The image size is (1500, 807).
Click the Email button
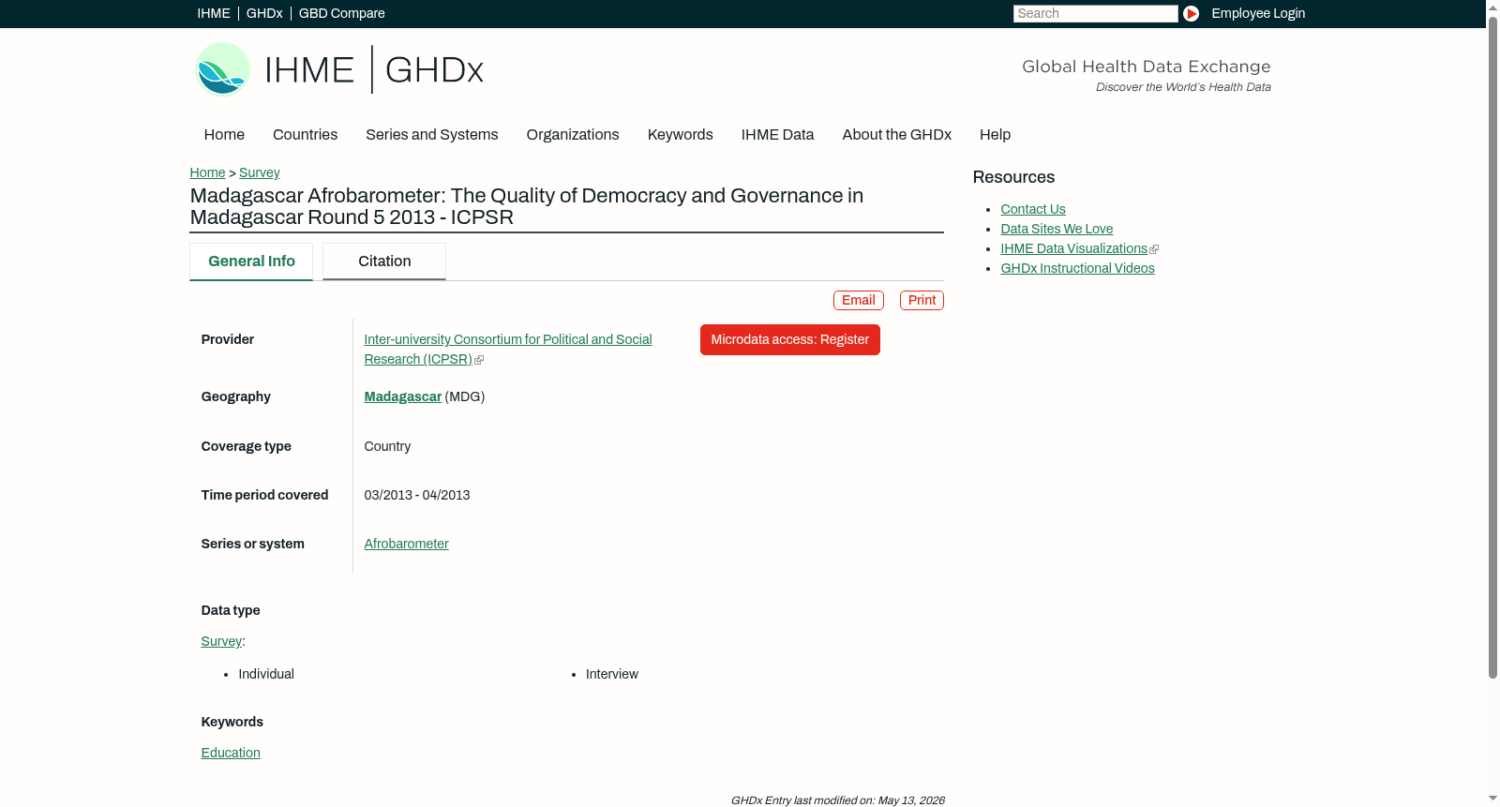tap(859, 300)
